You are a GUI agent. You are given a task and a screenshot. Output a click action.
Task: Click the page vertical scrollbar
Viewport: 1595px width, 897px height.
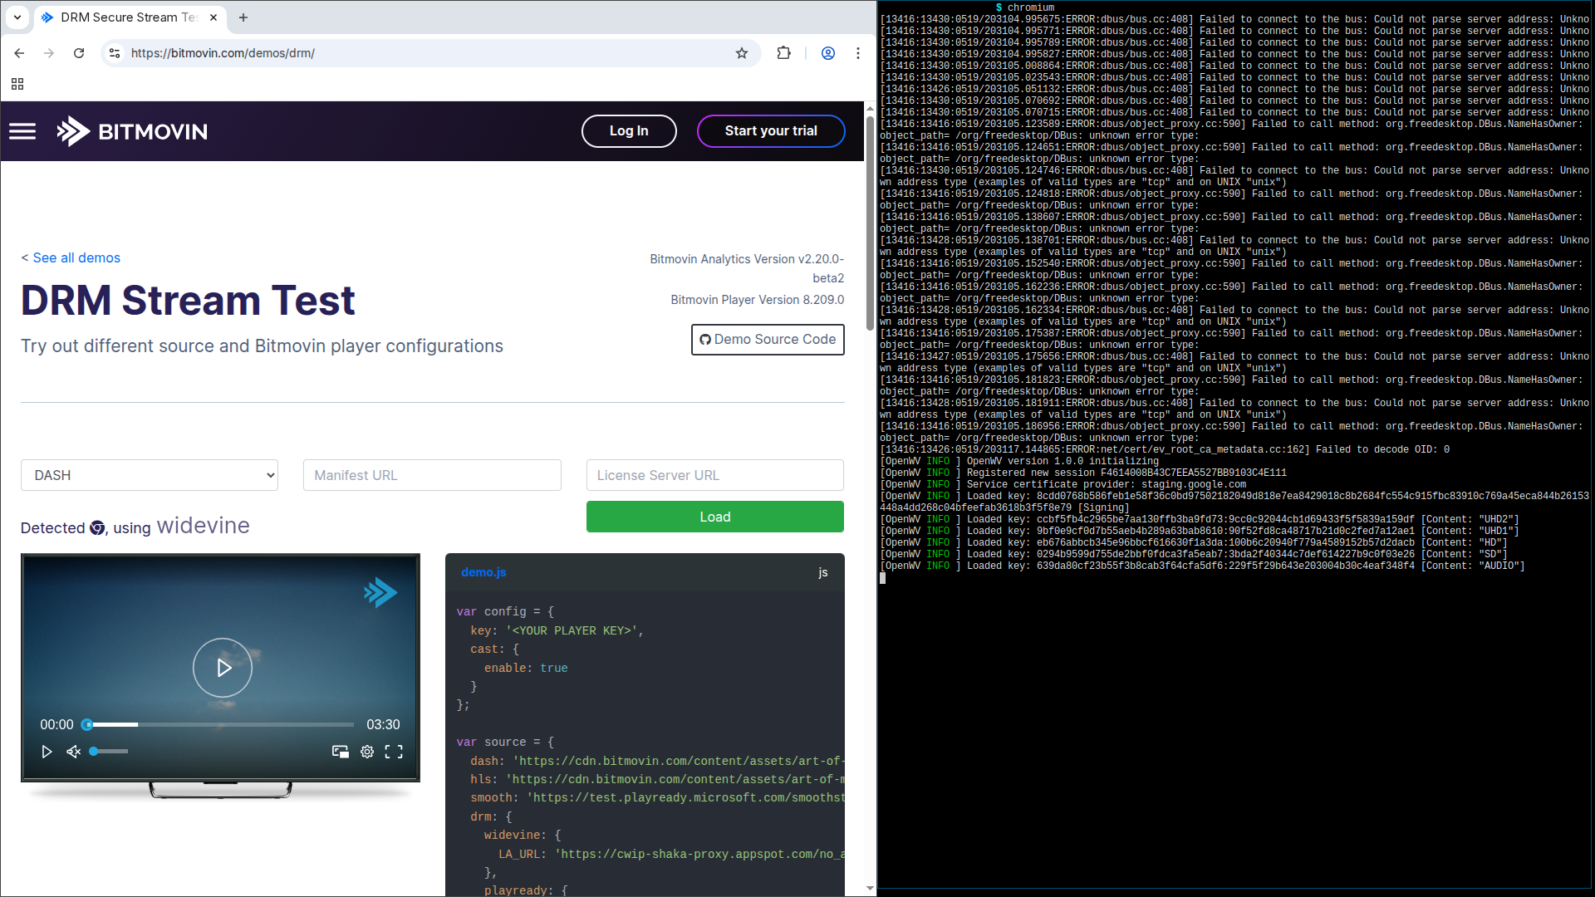(870, 224)
